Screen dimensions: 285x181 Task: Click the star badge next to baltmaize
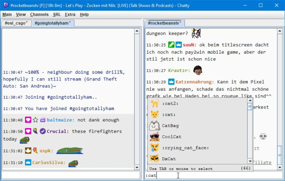pos(35,120)
